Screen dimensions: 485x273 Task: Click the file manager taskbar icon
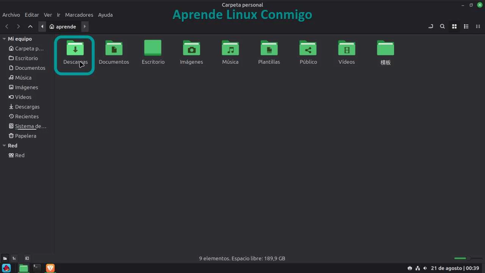coord(23,268)
